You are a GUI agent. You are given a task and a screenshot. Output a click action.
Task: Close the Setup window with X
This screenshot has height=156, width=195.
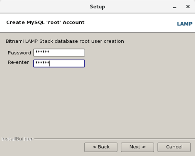(188, 7)
